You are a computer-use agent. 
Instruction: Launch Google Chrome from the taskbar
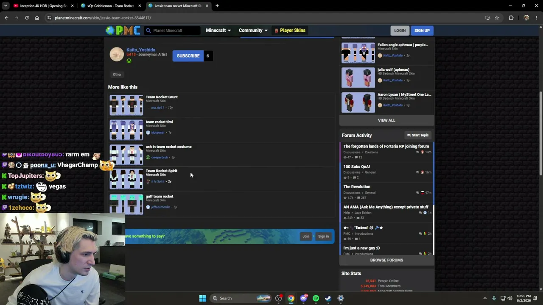[291, 298]
